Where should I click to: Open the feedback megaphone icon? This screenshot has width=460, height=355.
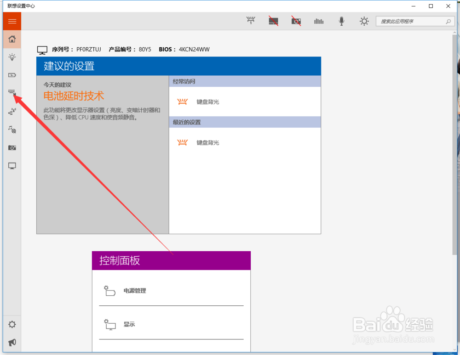(x=12, y=343)
